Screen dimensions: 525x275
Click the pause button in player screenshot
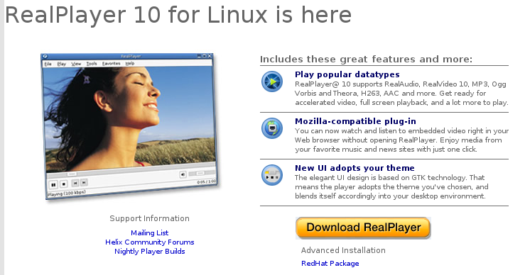click(53, 184)
